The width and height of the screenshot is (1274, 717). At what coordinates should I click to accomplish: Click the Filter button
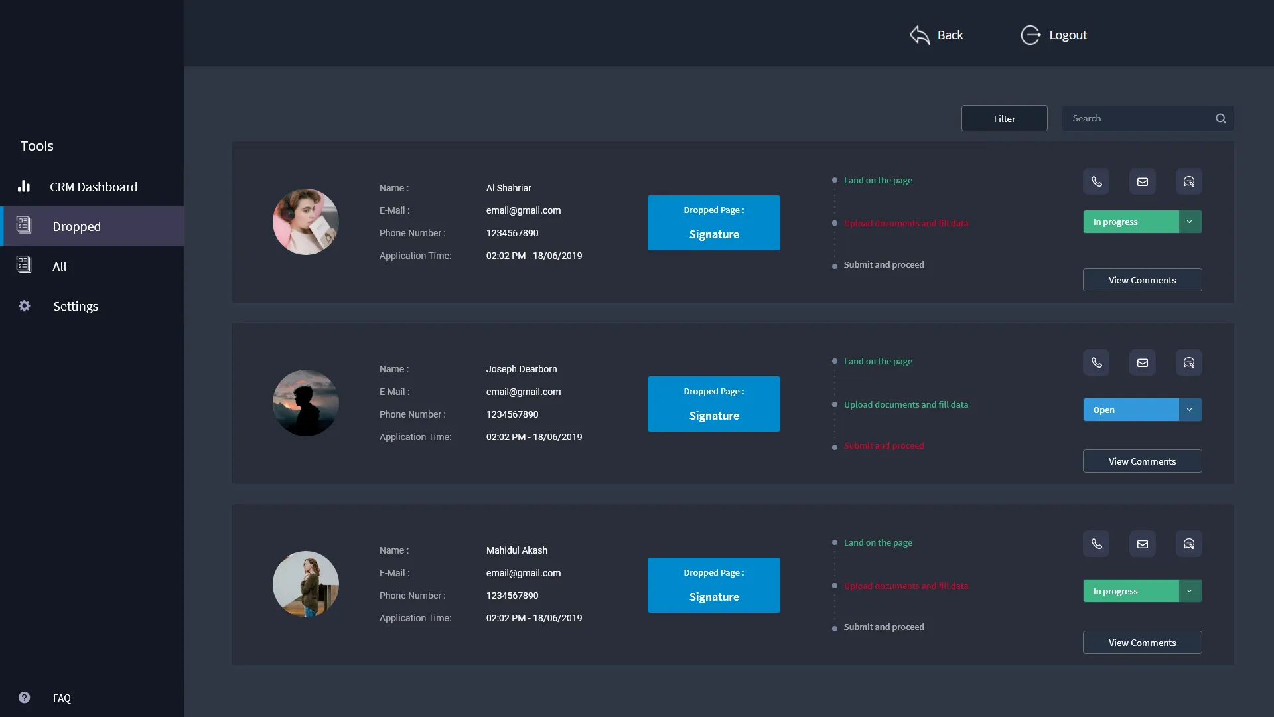1004,118
